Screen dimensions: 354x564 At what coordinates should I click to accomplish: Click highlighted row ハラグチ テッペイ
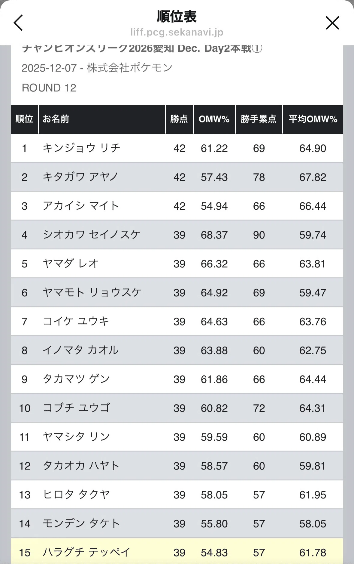177,552
